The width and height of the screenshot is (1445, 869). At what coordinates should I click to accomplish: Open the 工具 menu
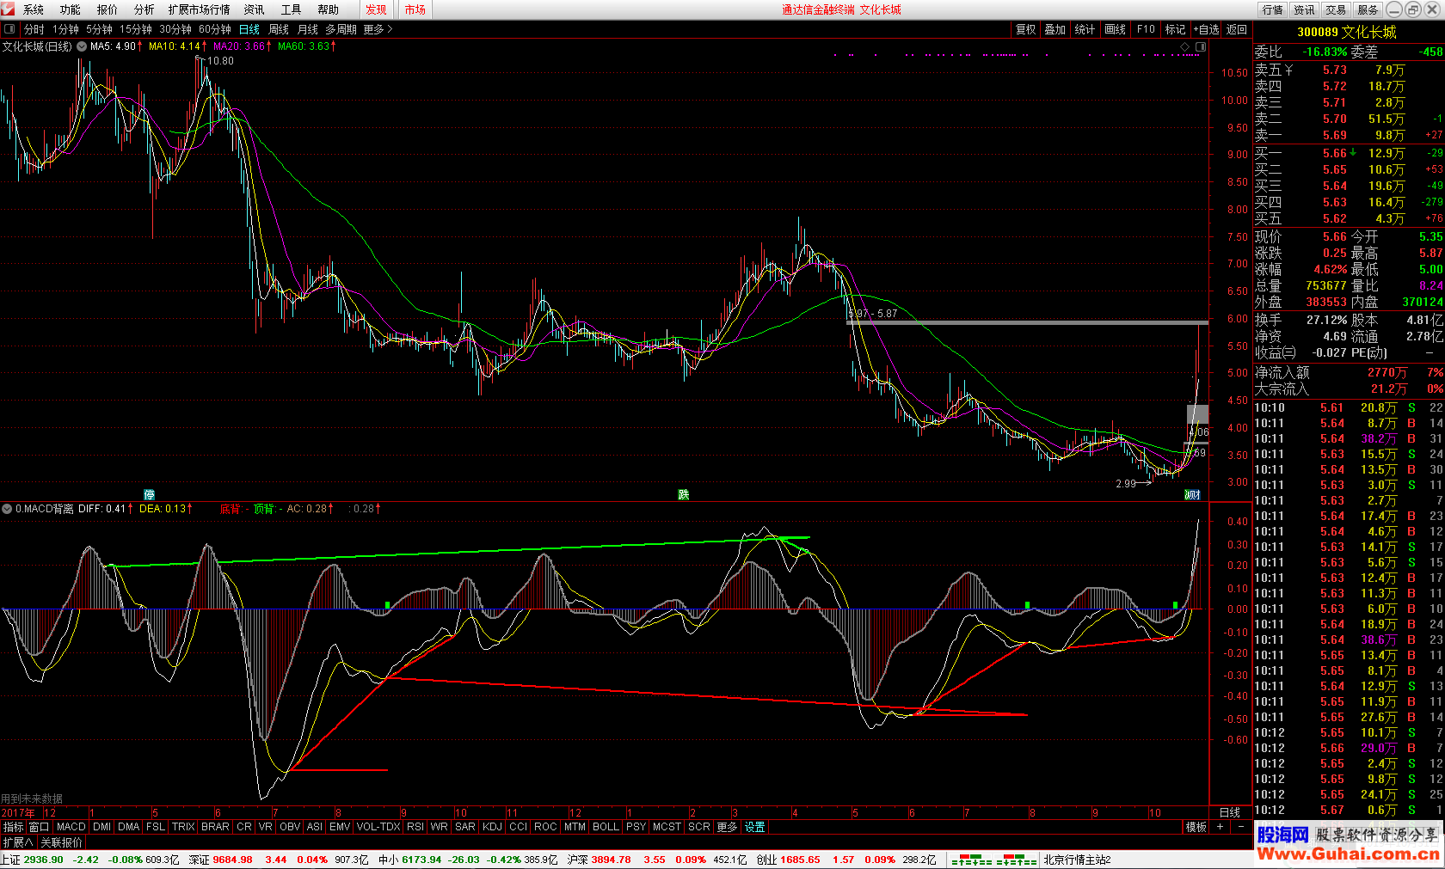click(x=292, y=9)
